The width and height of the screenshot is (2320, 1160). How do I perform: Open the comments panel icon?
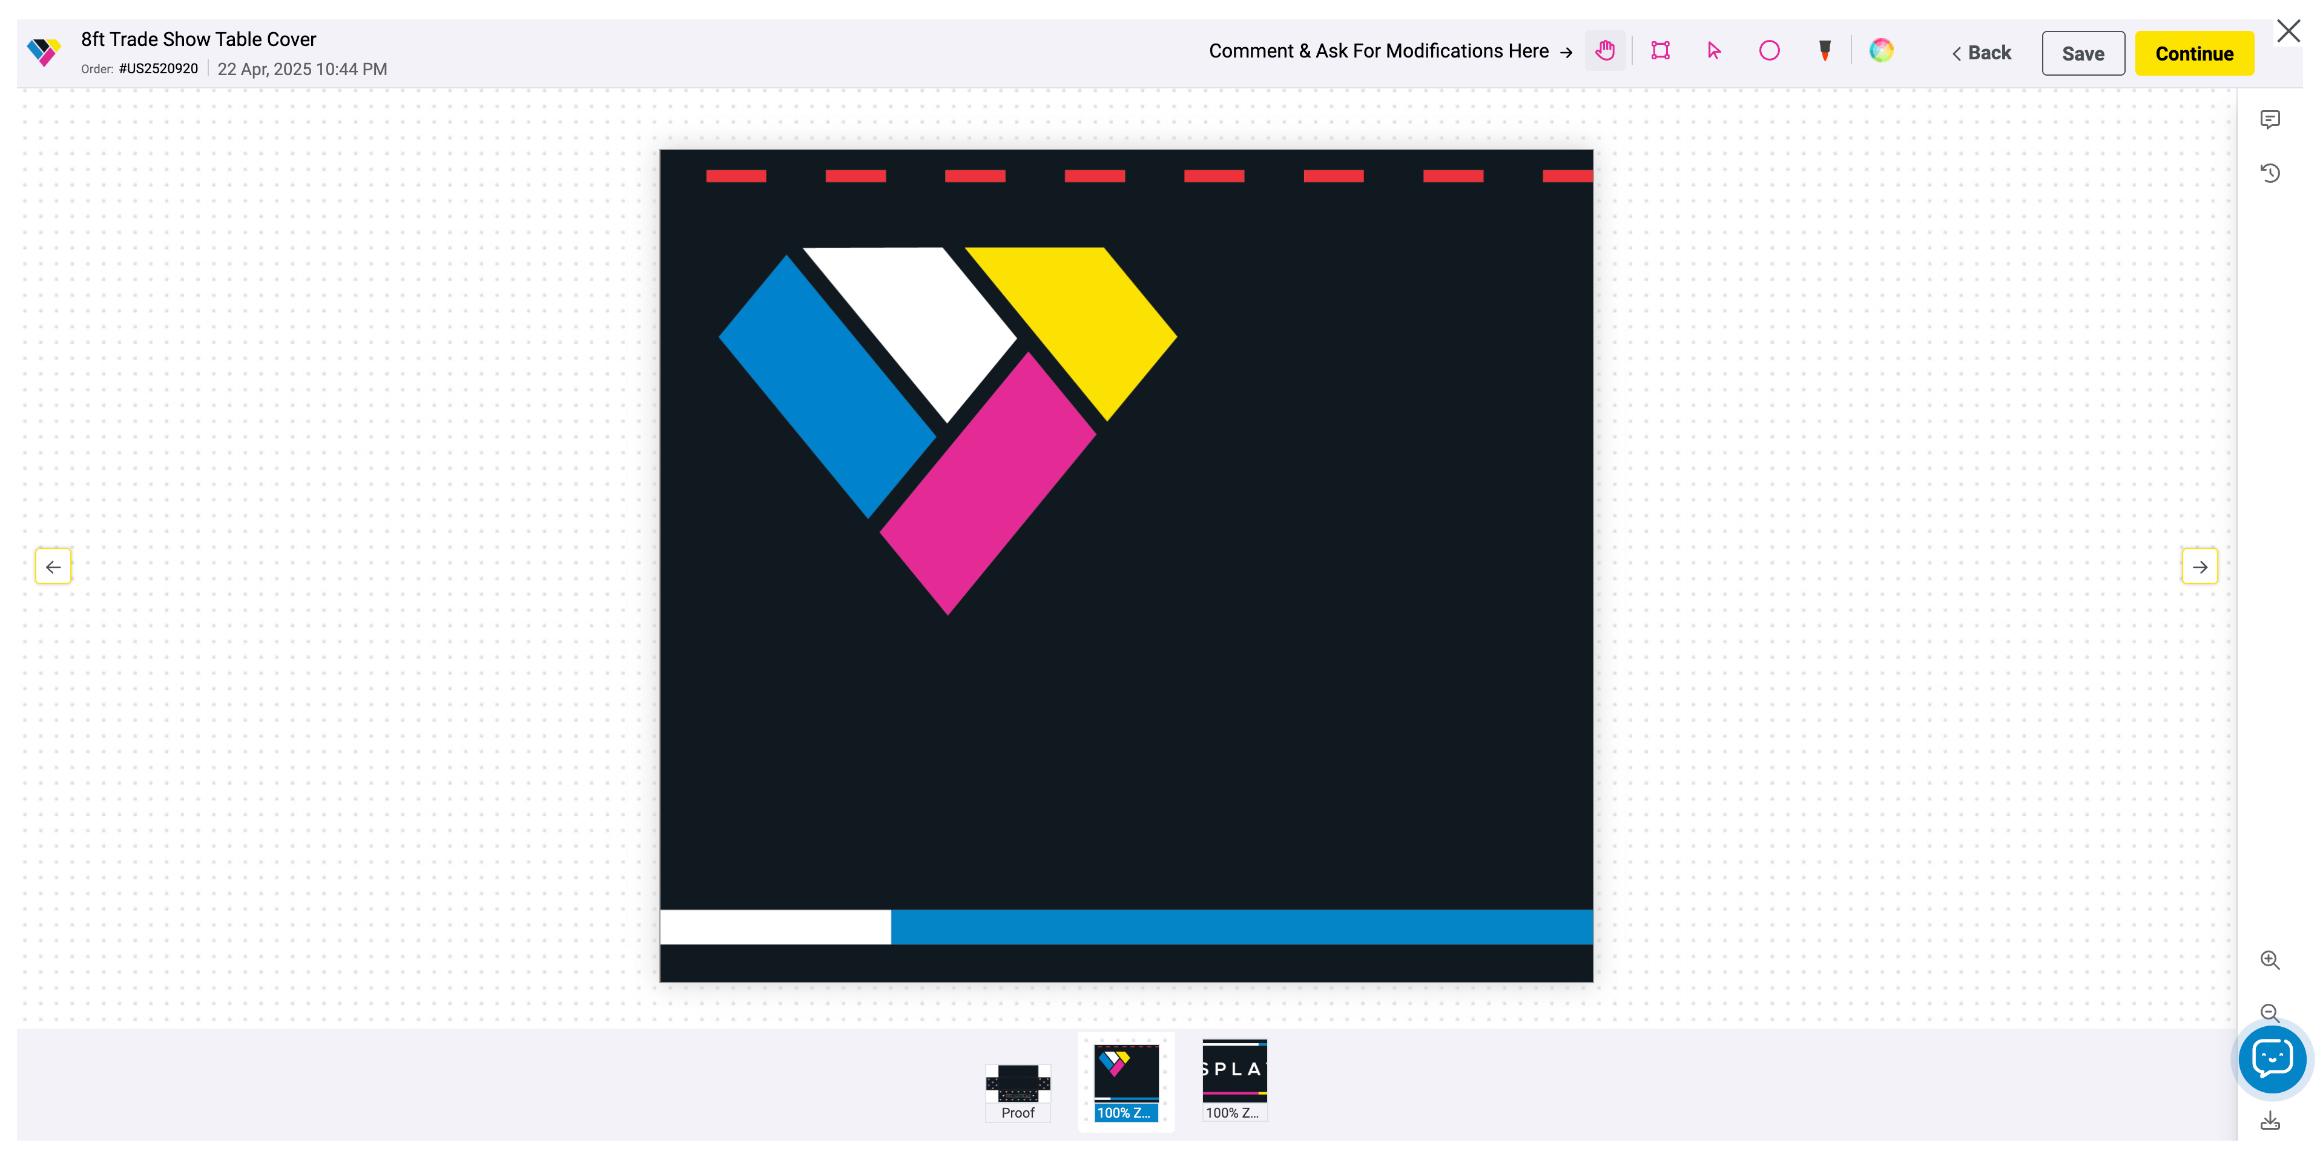tap(2270, 120)
